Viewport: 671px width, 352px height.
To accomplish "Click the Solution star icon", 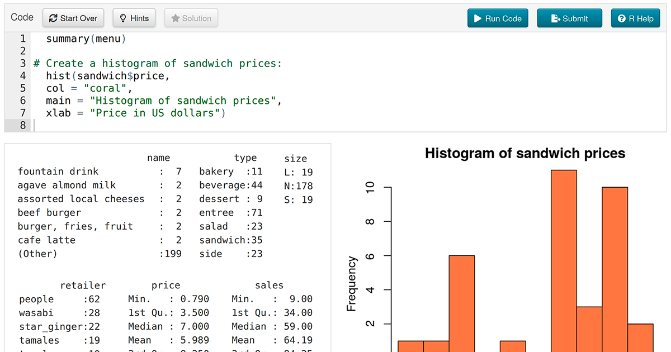I will point(175,18).
